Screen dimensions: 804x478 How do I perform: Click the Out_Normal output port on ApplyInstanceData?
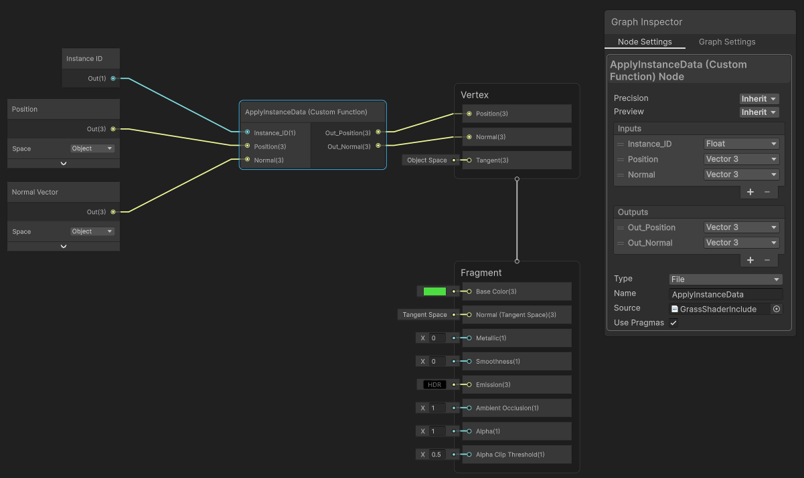(378, 146)
